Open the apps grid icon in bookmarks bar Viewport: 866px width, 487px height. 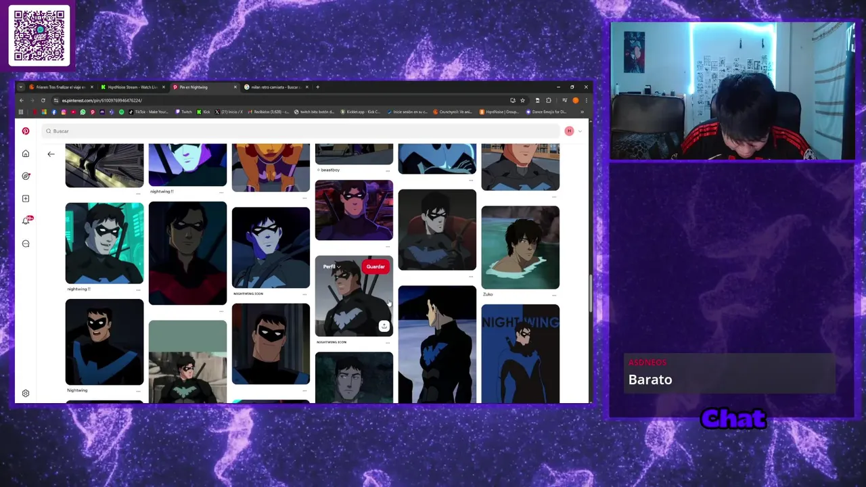(21, 112)
